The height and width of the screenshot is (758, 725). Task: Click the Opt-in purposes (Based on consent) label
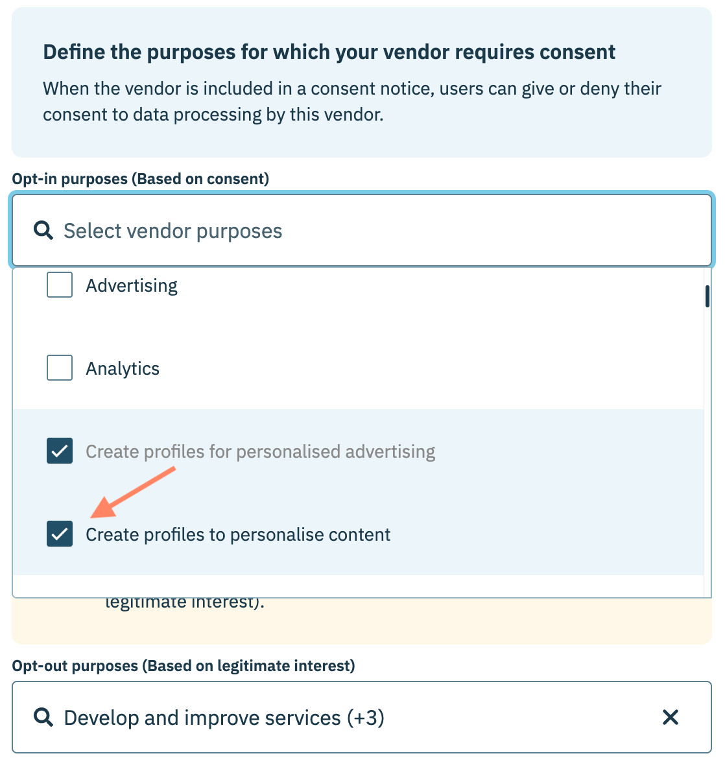tap(140, 179)
